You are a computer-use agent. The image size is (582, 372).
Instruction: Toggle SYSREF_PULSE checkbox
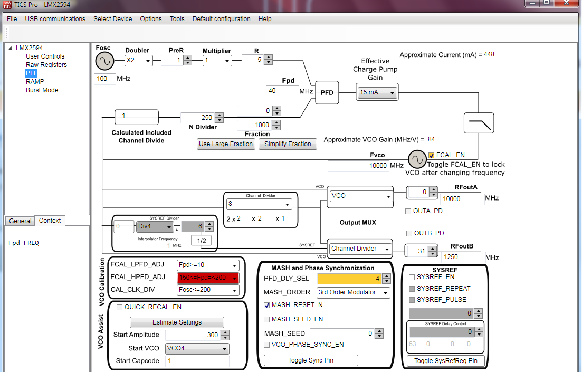[x=412, y=300]
